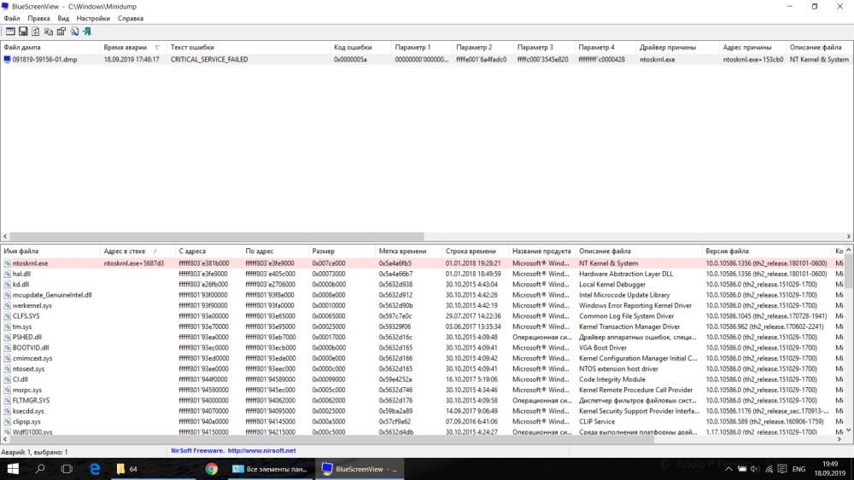
Task: Click the Save Selected Items floppy icon
Action: (x=23, y=32)
